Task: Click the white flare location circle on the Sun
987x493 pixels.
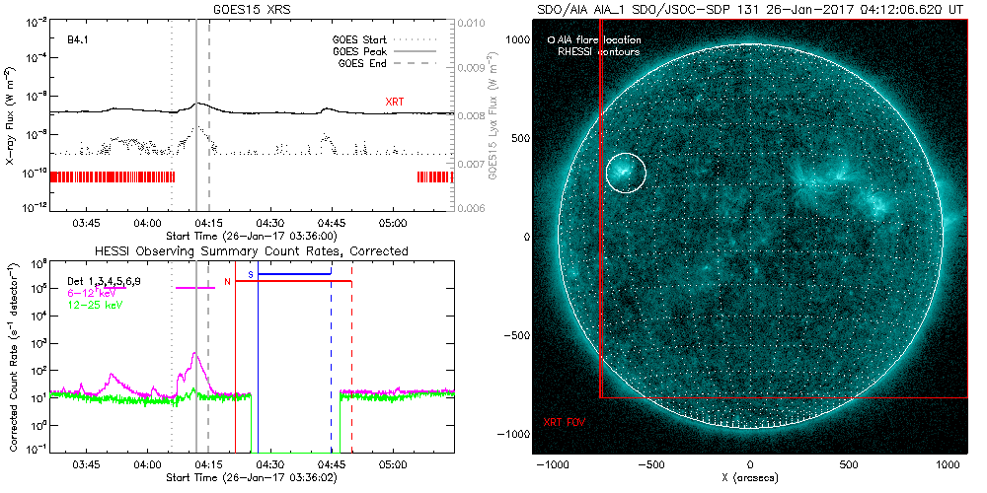Action: point(626,173)
